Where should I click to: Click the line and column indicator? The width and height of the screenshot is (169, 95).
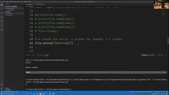click(133, 92)
